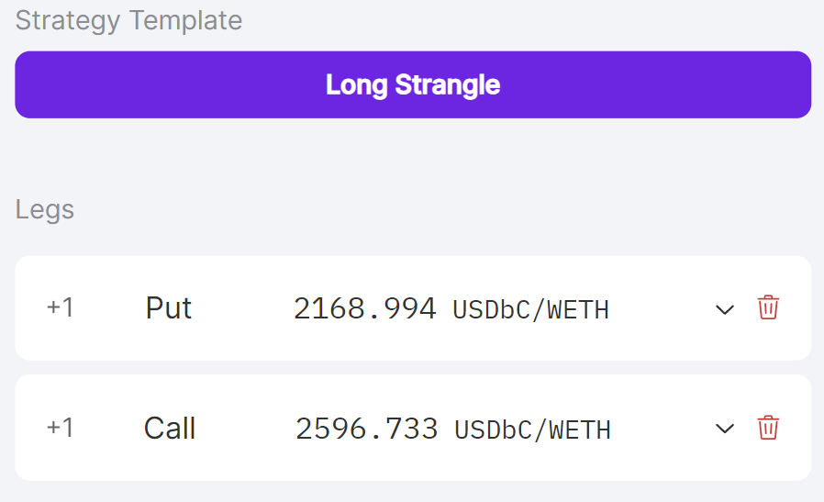Click USDbC/WETH pair on the Call leg
Image resolution: width=824 pixels, height=502 pixels.
pyautogui.click(x=532, y=429)
